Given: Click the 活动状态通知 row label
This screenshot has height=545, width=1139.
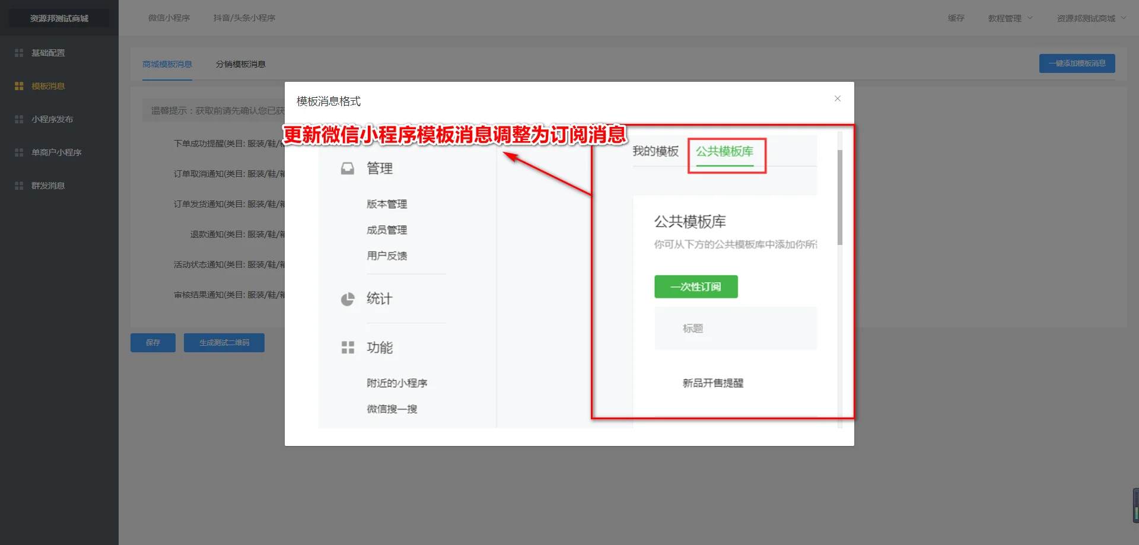Looking at the screenshot, I should [x=229, y=264].
